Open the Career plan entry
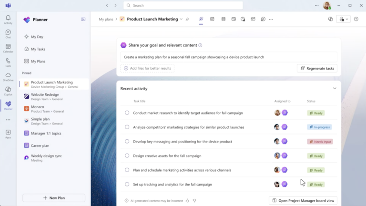Screen dimensions: 366x206 click(x=54, y=145)
